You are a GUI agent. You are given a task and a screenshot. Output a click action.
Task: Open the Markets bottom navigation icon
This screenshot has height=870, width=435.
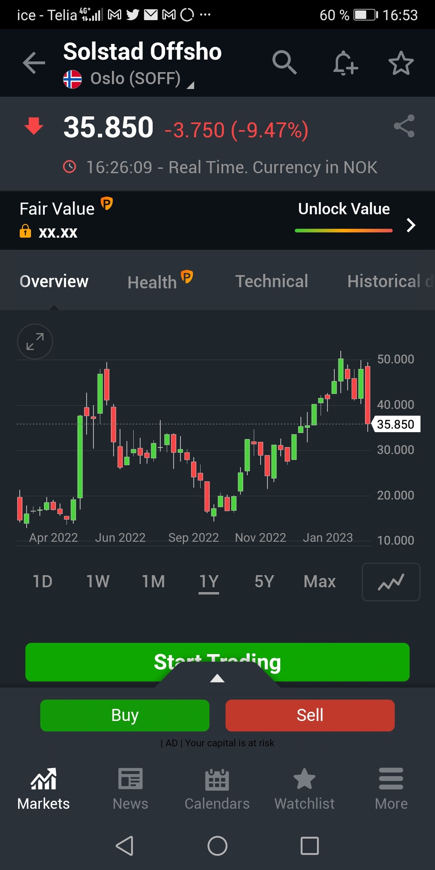click(43, 789)
